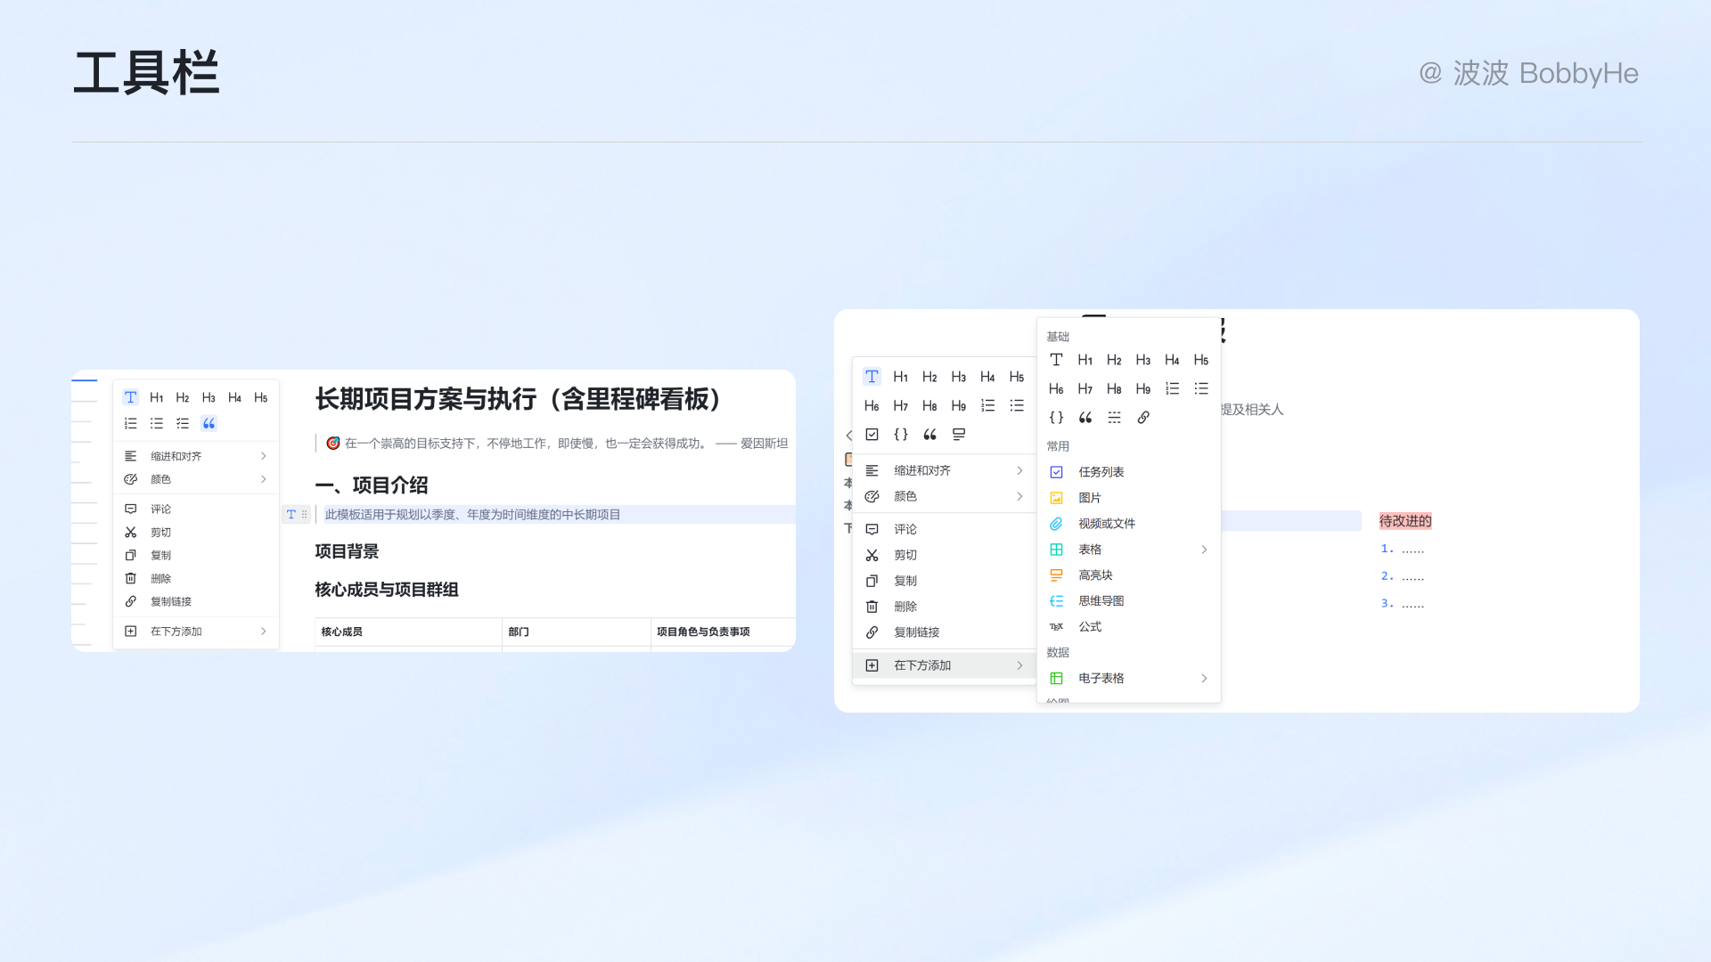Insert a 公式 TeX formula
This screenshot has height=962, width=1711.
(x=1089, y=627)
